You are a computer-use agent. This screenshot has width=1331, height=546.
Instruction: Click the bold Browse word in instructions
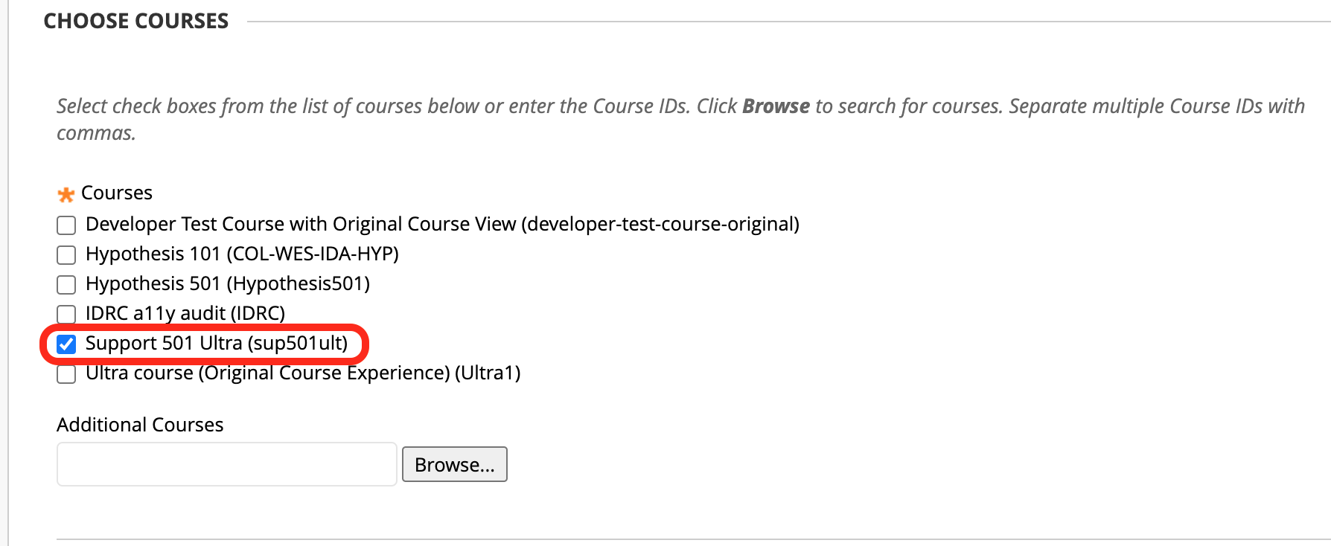(x=775, y=106)
